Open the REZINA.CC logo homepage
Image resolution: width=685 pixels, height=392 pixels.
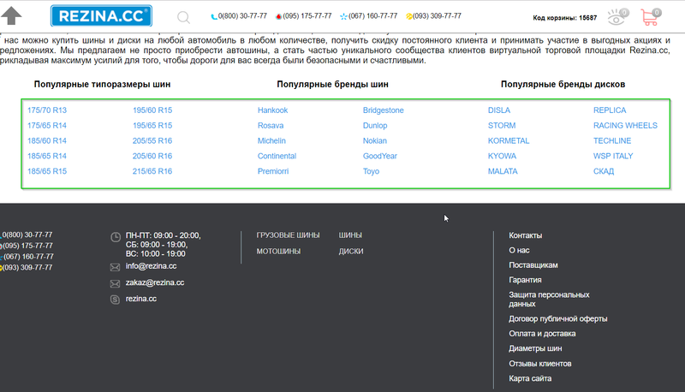101,16
